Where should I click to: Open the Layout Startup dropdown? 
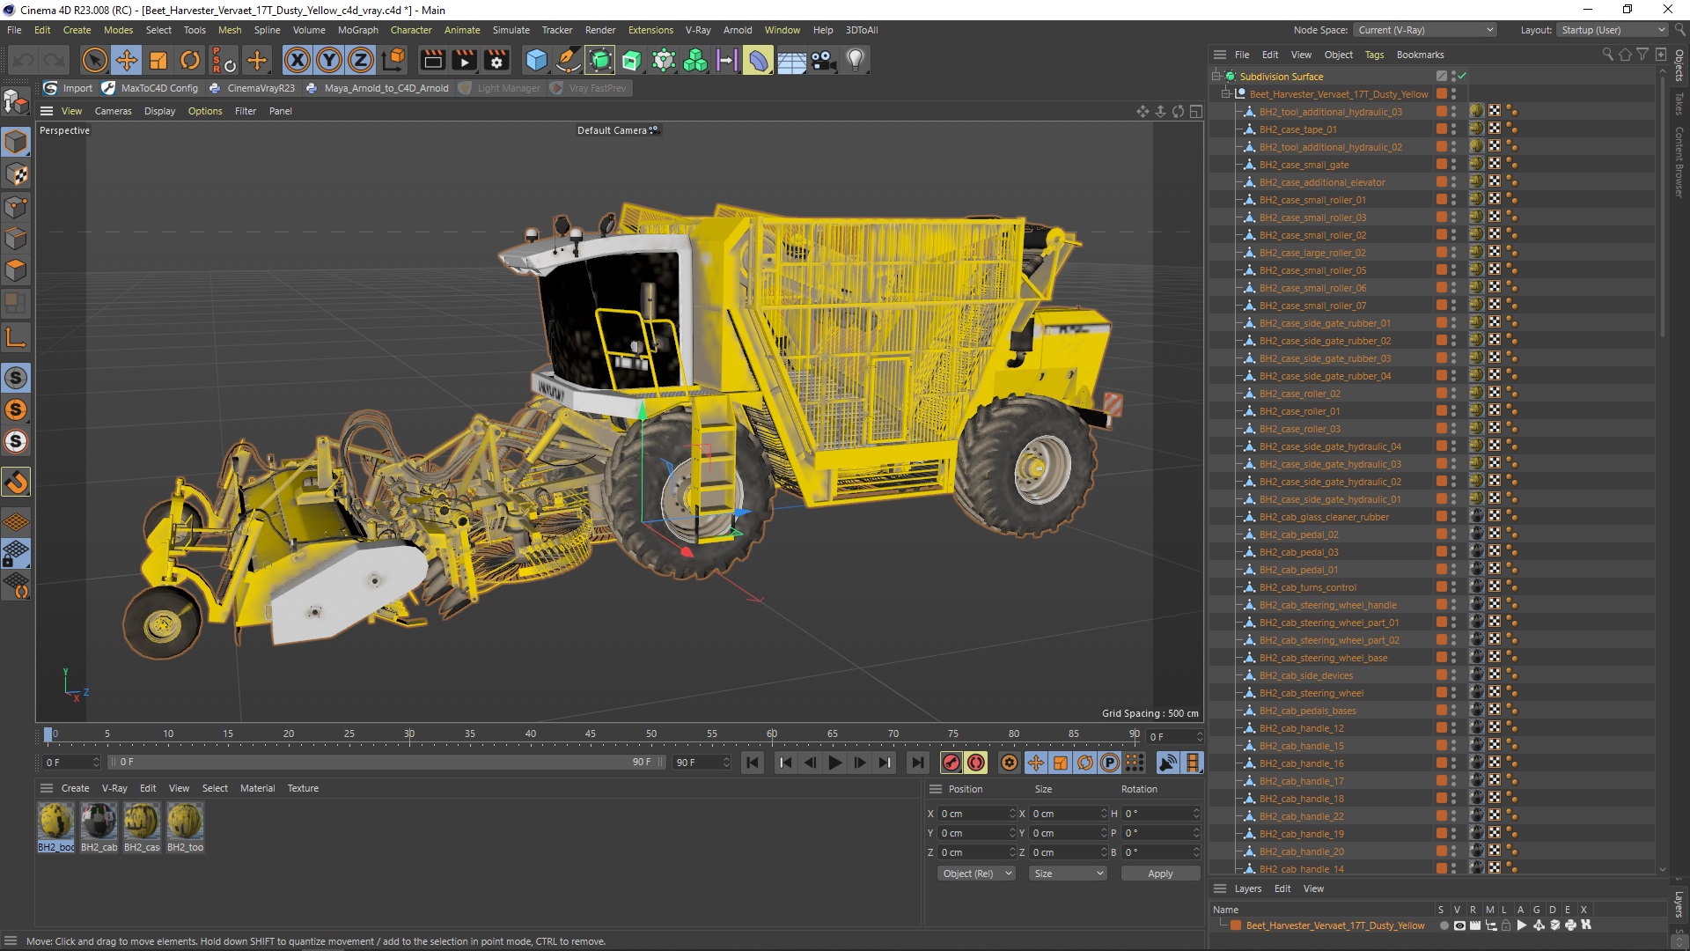click(1613, 30)
